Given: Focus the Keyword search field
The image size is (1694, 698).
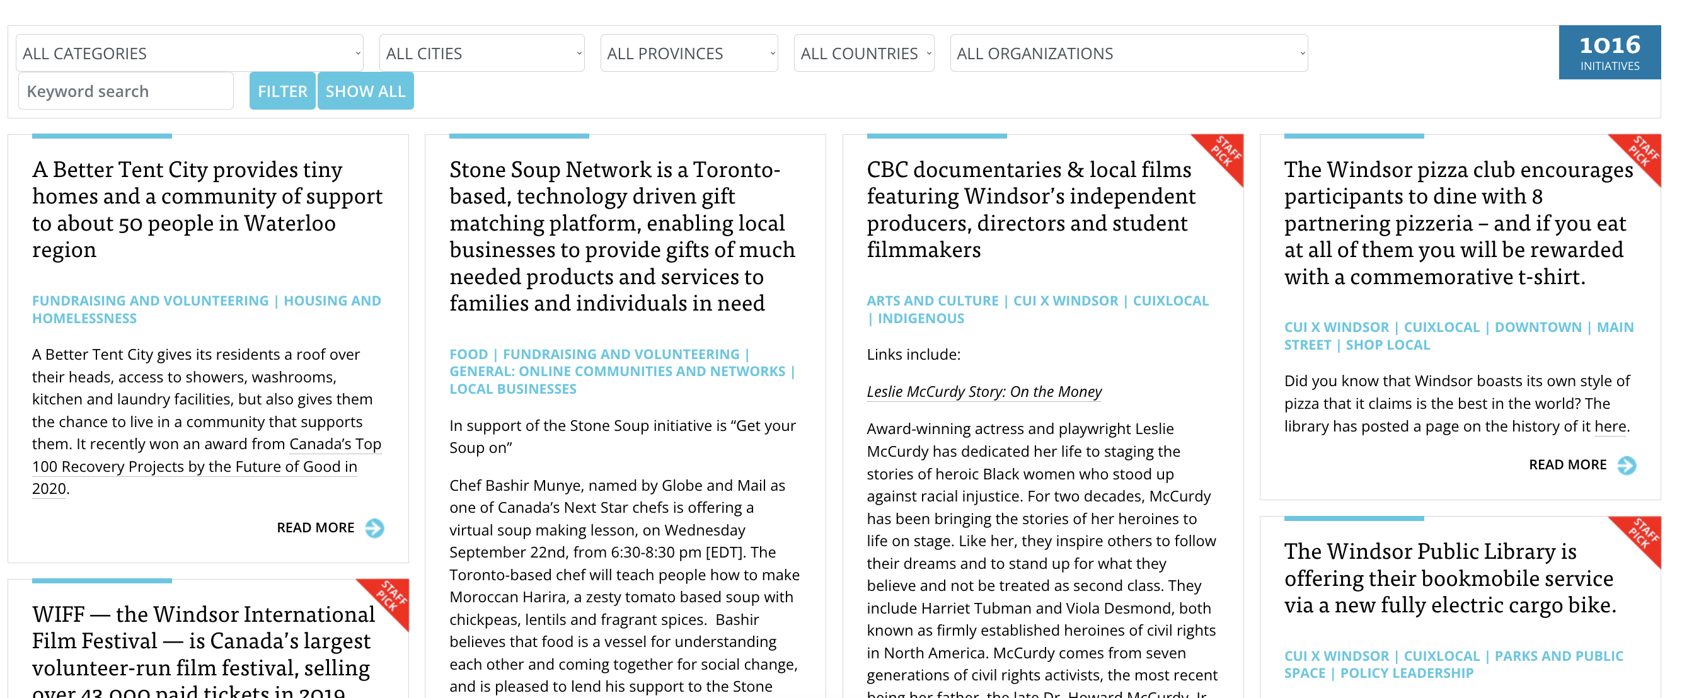Looking at the screenshot, I should coord(125,91).
